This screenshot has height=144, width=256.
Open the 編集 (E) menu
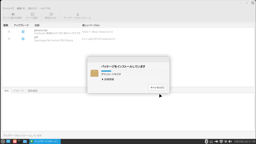tap(21, 8)
